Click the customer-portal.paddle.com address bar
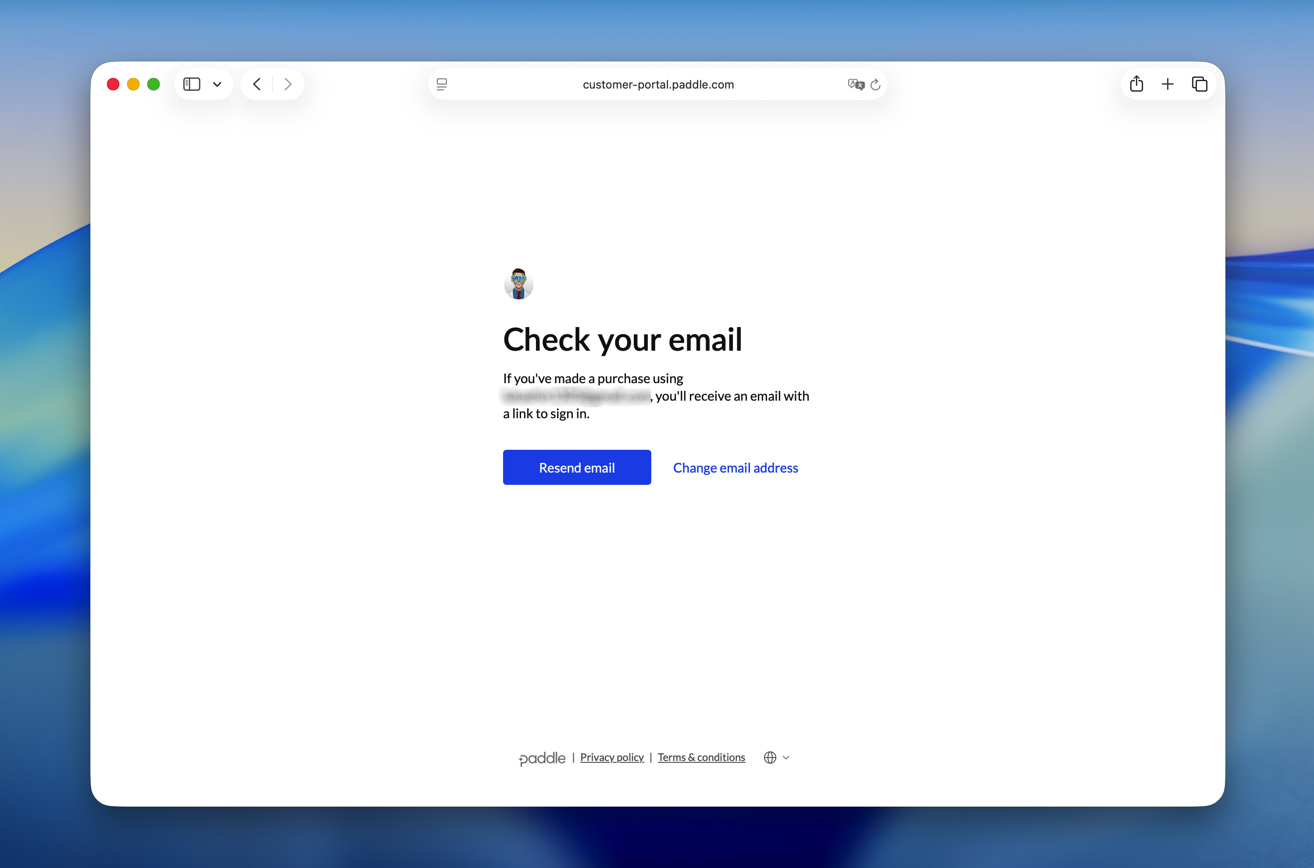Image resolution: width=1314 pixels, height=868 pixels. [658, 84]
